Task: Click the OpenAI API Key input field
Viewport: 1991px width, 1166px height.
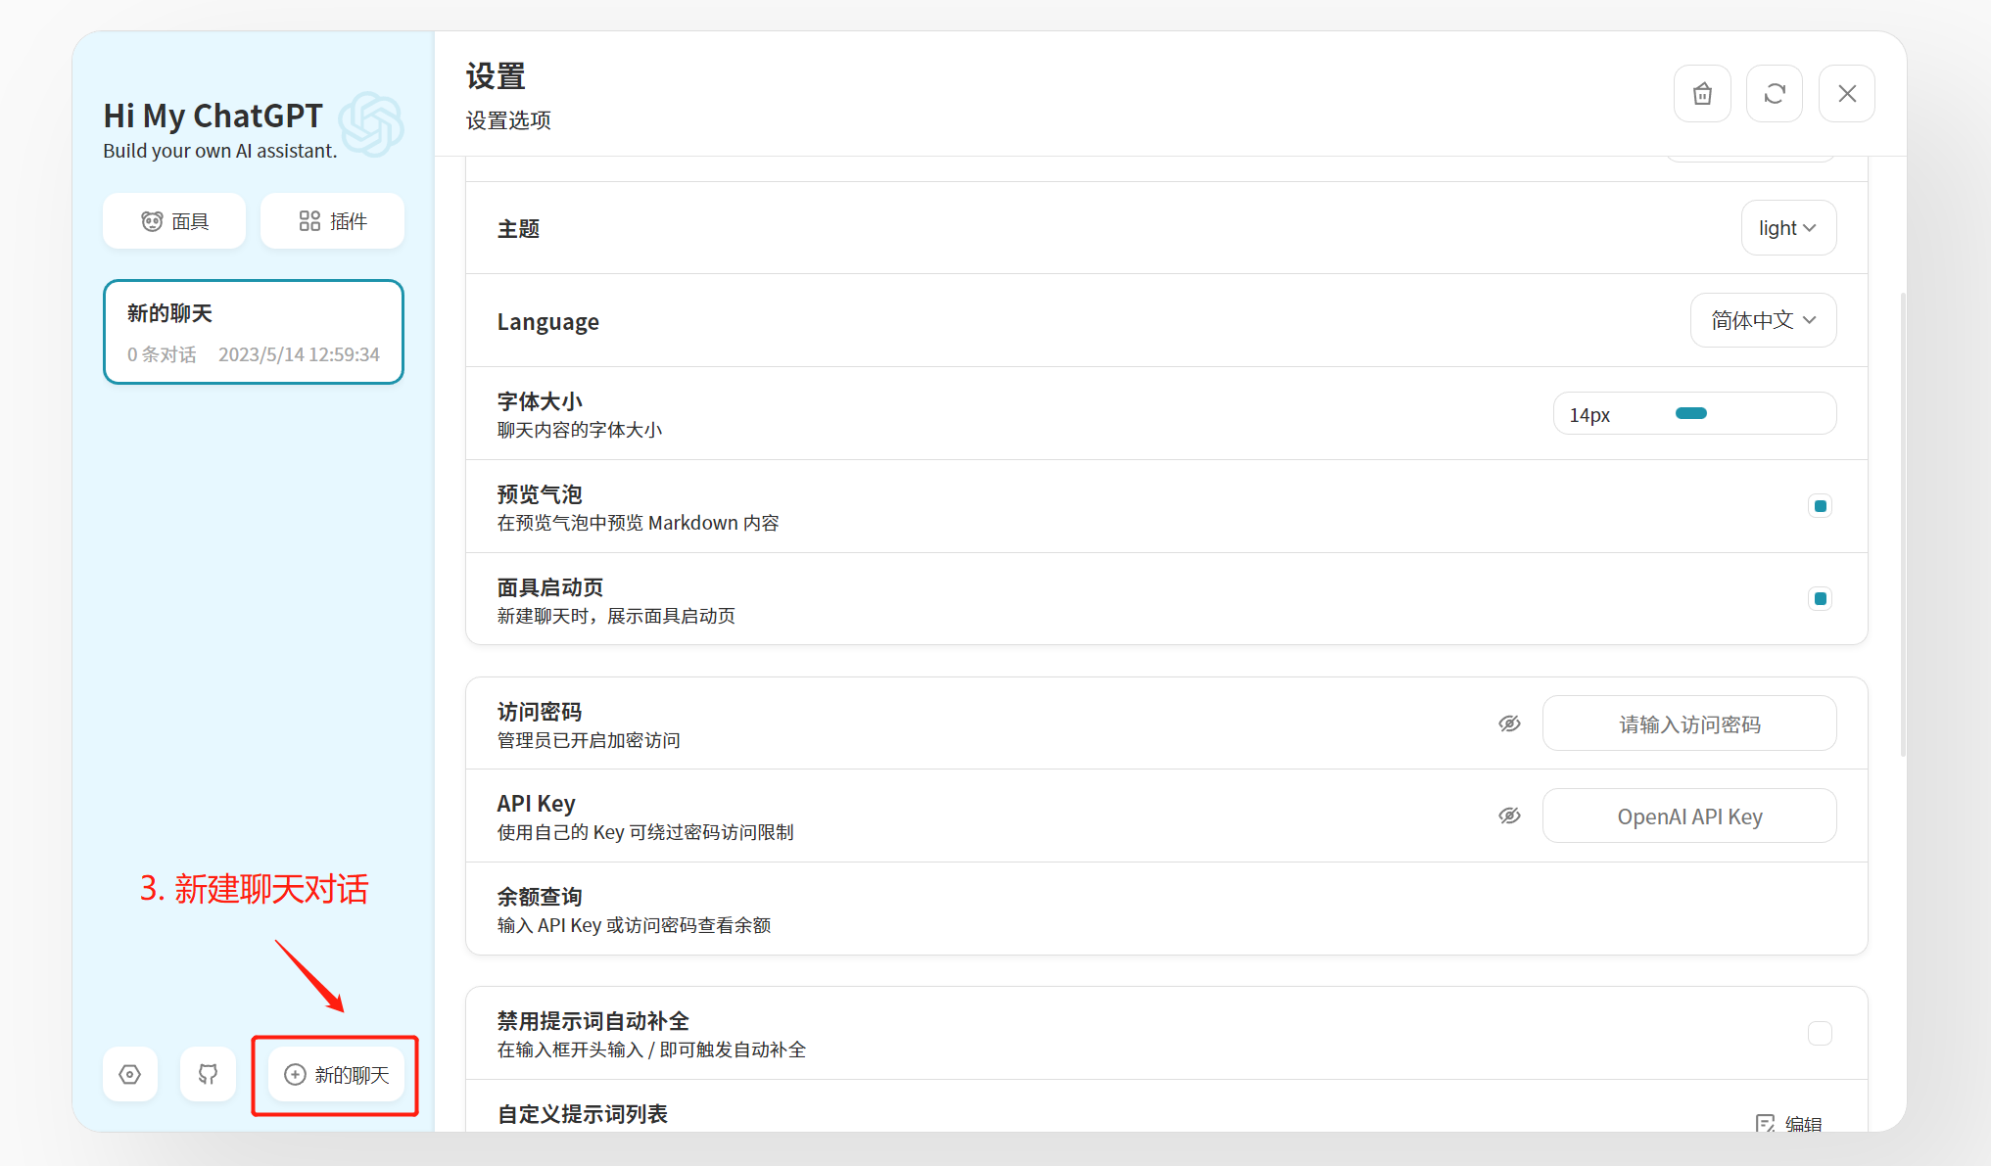Action: pos(1688,816)
